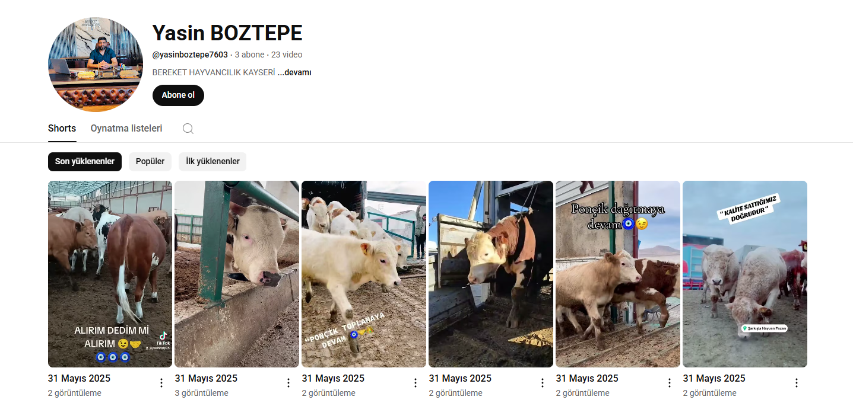The width and height of the screenshot is (853, 403).
Task: Expand channel description with ...devamı
Action: [x=294, y=72]
